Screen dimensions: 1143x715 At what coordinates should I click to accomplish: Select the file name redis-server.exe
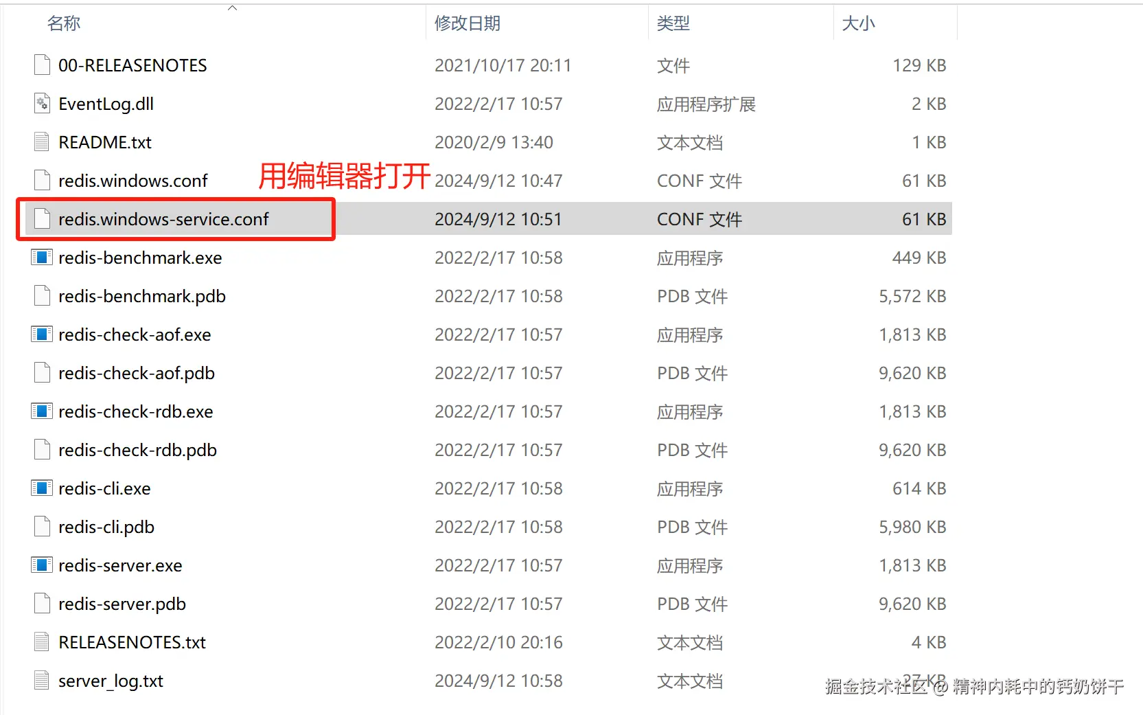tap(120, 565)
